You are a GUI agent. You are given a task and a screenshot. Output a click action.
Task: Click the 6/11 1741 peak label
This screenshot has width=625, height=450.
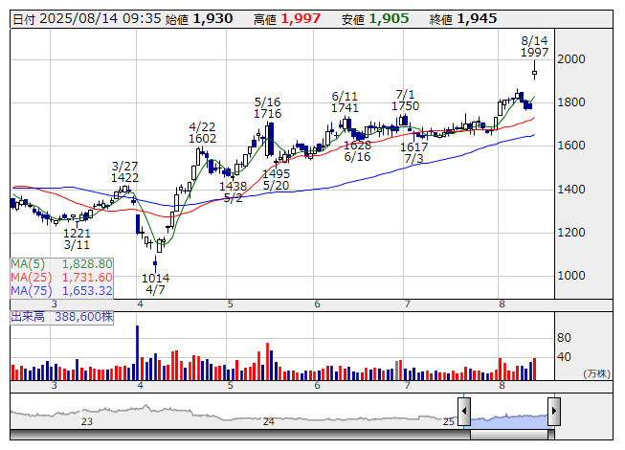coord(345,102)
